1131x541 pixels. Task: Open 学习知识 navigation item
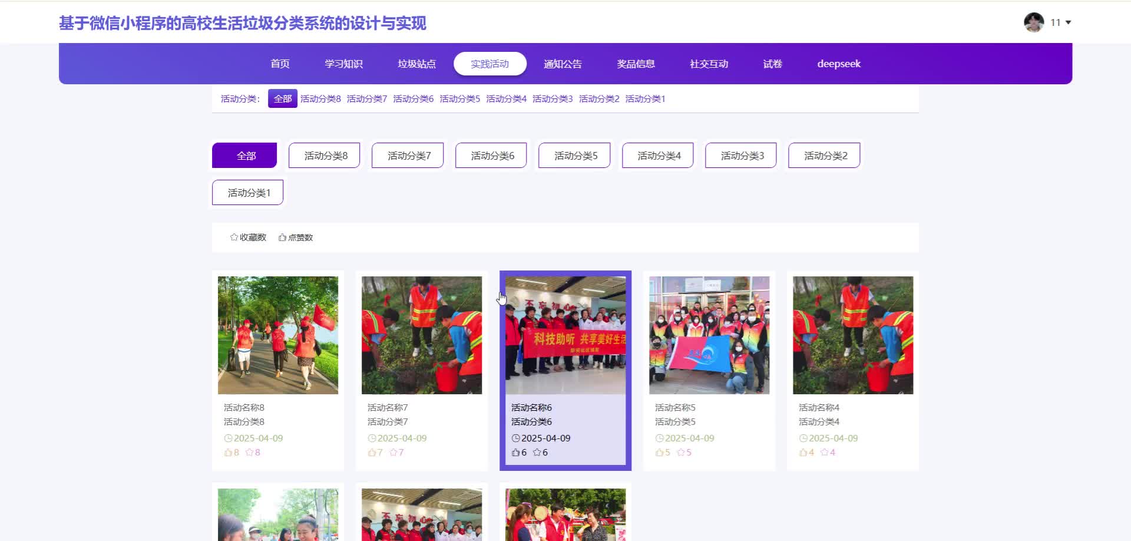(x=343, y=64)
